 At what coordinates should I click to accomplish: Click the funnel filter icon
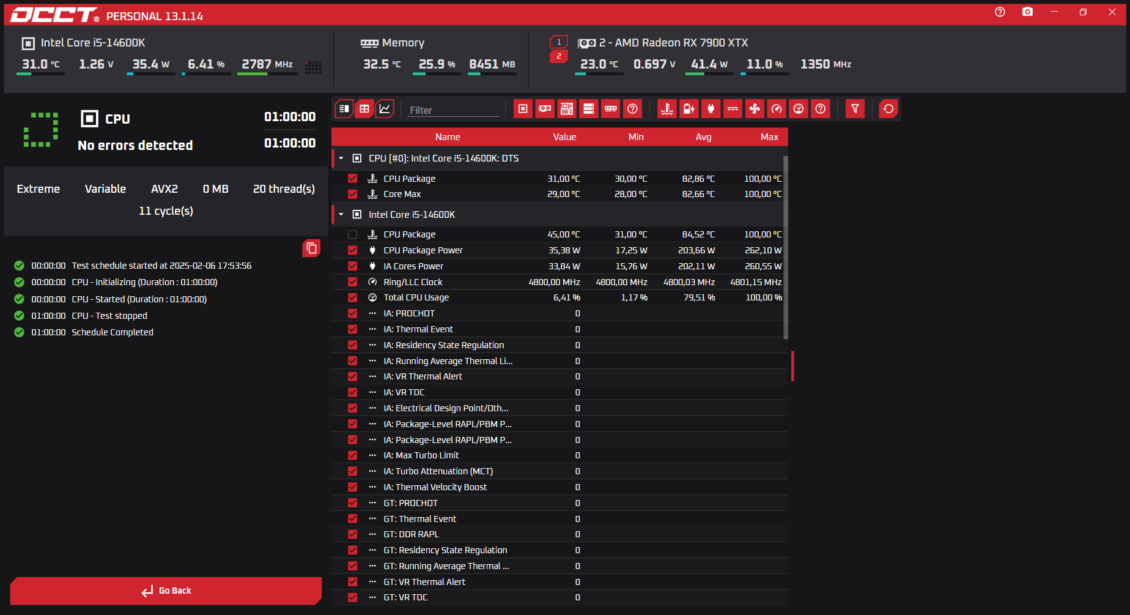[x=855, y=109]
